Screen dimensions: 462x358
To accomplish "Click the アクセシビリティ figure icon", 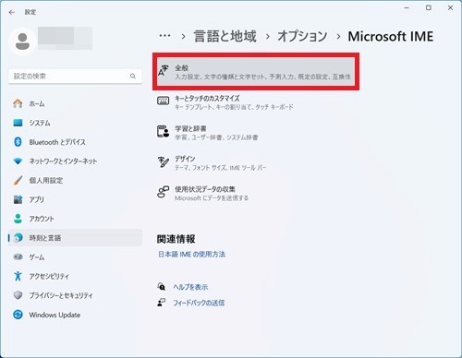I will [18, 276].
